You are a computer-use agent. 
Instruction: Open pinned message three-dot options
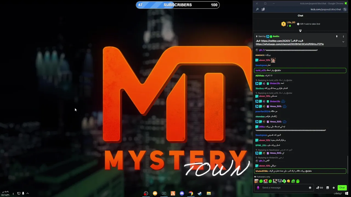343,36
